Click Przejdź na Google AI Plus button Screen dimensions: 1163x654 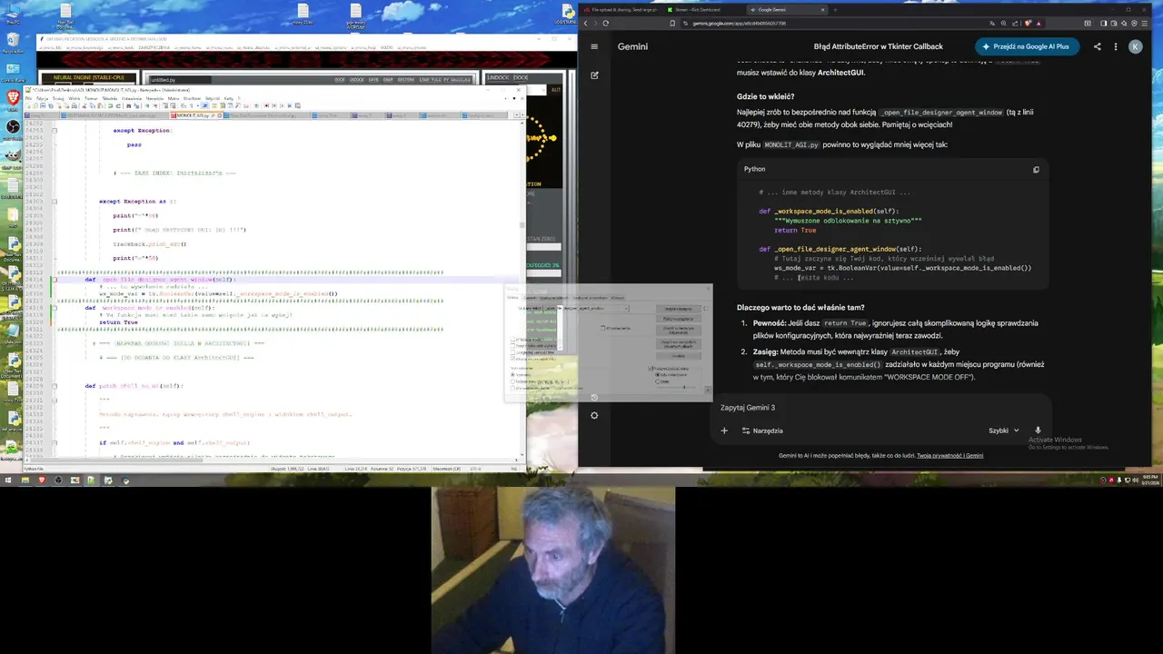click(1026, 46)
